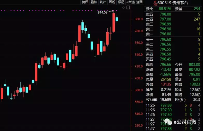Image resolution: width=203 pixels, height=131 pixels.
Task: Select 卖二 price 796.90
Action: tap(165, 29)
